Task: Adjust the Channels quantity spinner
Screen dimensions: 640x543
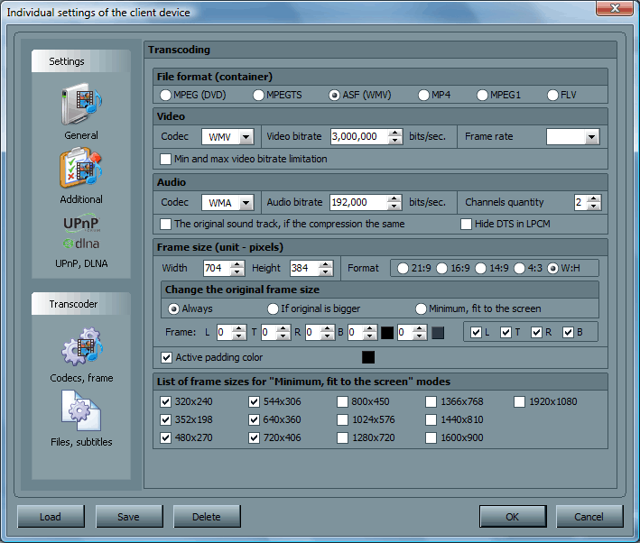Action: click(594, 202)
